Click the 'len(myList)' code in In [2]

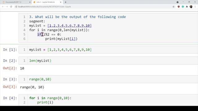tap(40, 61)
